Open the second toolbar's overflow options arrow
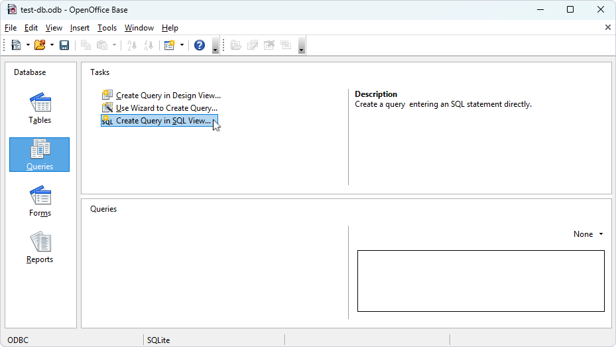 [301, 45]
